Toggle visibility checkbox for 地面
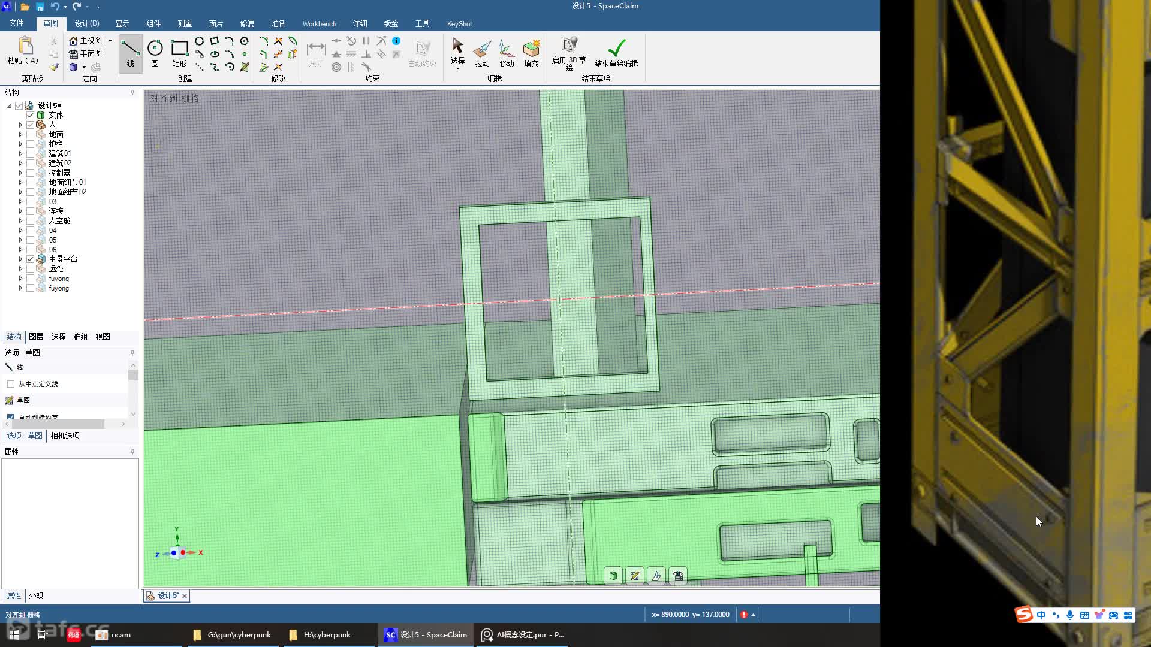The width and height of the screenshot is (1151, 647). (30, 134)
